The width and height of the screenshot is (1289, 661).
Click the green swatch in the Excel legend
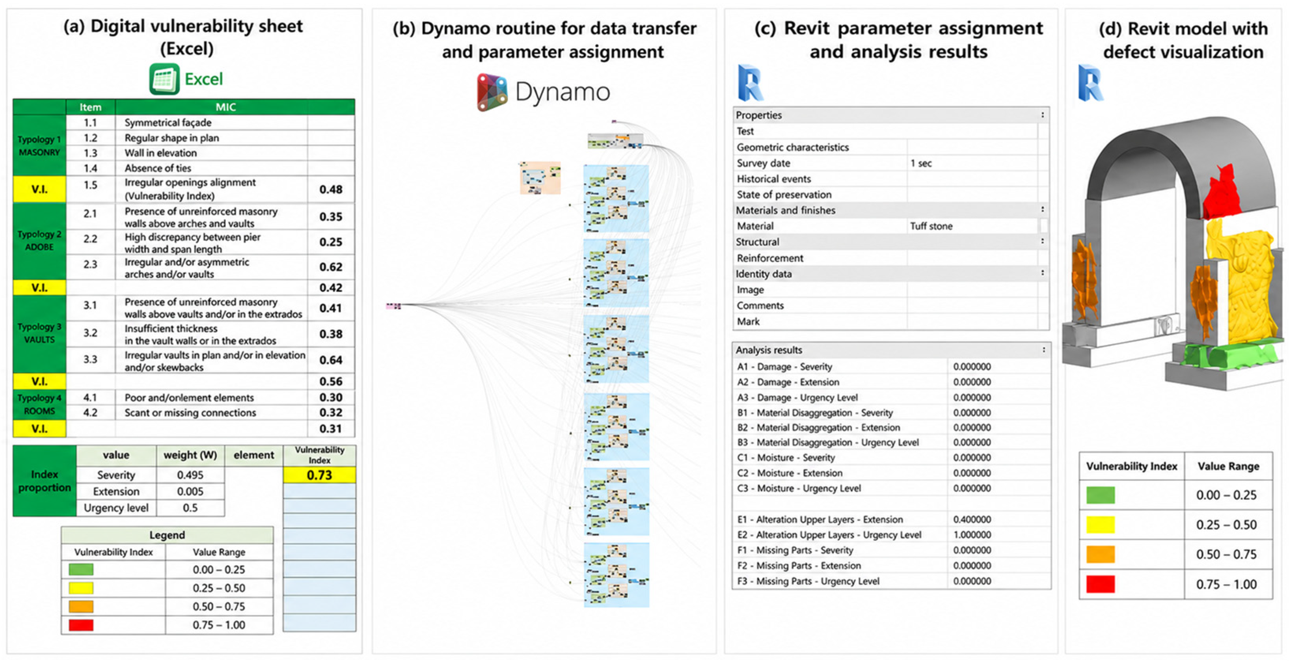point(81,570)
